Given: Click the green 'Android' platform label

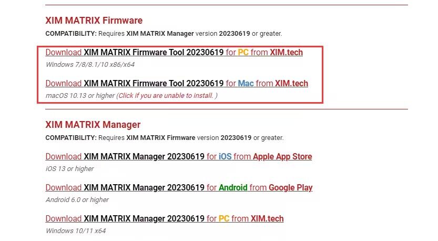Looking at the screenshot, I should tap(233, 187).
